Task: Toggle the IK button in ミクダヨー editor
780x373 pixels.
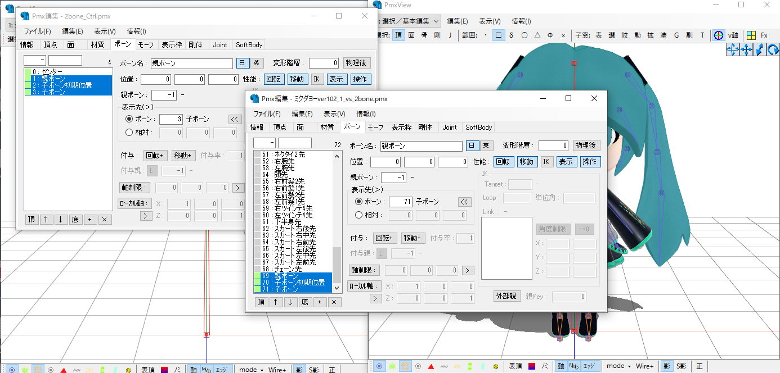Action: (546, 162)
